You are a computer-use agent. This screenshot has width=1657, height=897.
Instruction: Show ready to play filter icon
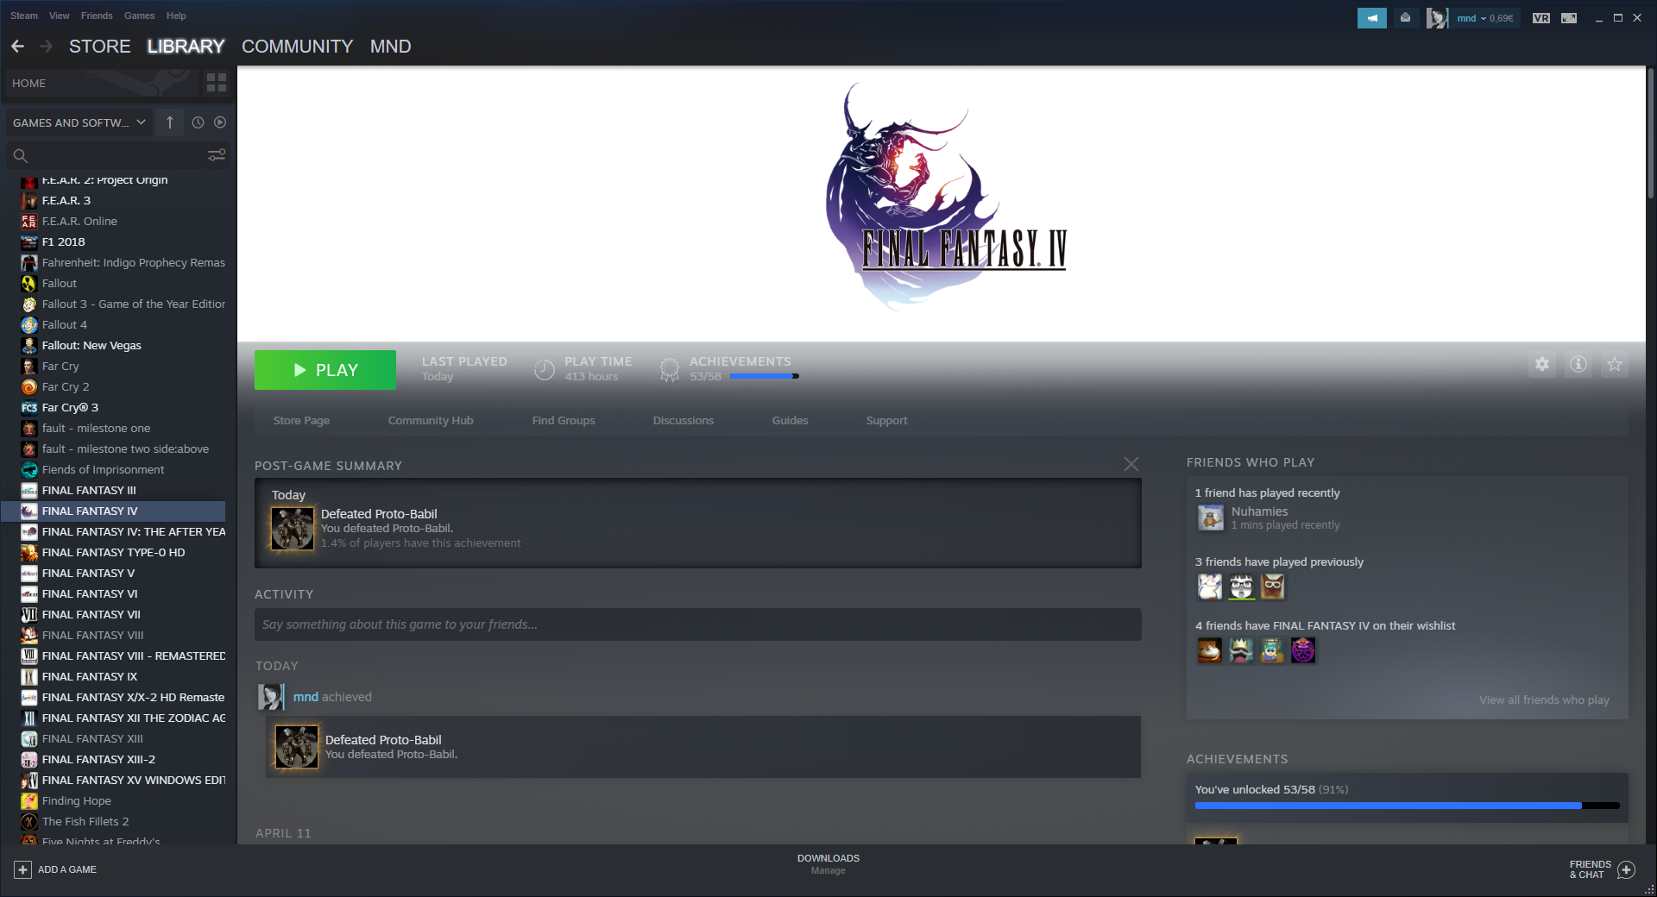pos(220,122)
